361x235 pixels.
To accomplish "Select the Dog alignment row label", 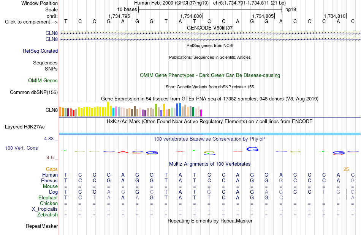I will 54,192.
